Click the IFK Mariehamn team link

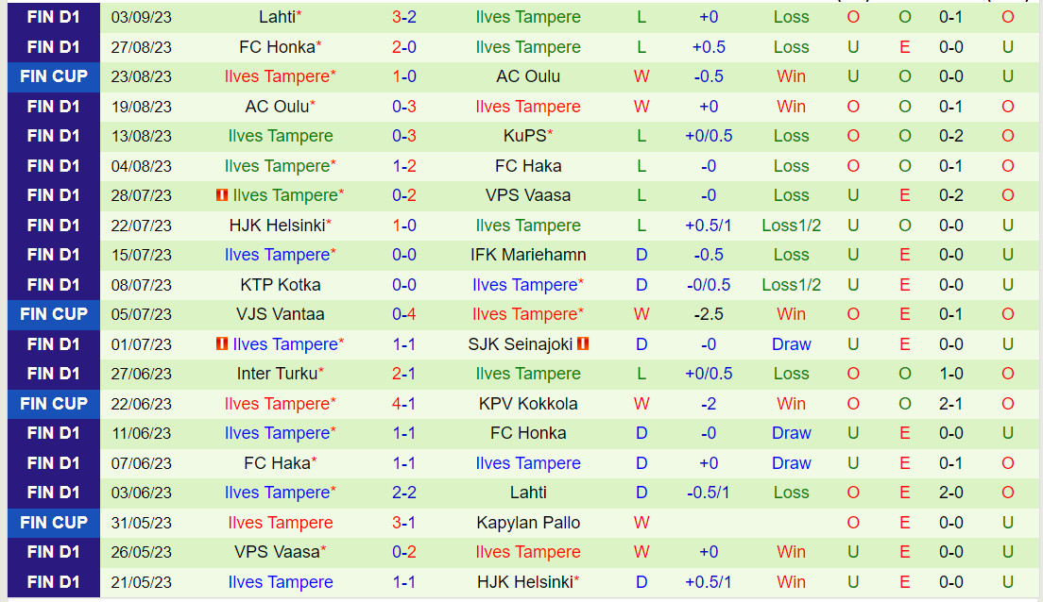point(528,255)
